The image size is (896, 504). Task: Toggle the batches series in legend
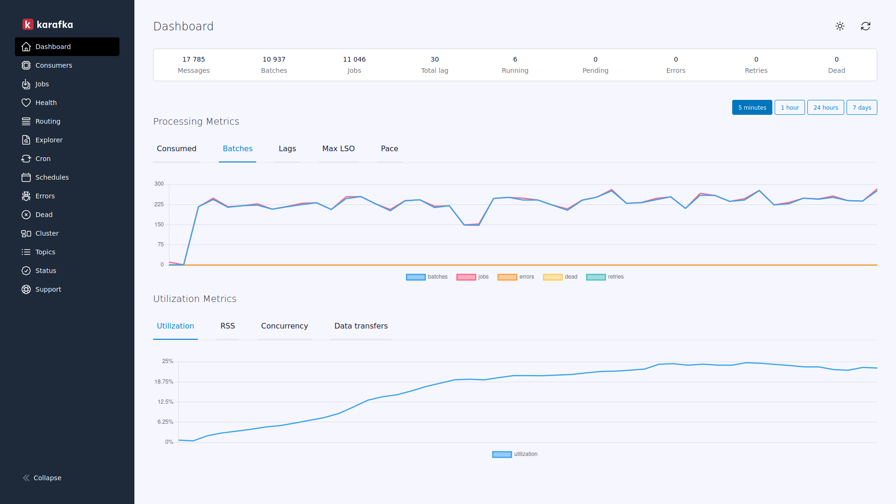click(x=427, y=277)
